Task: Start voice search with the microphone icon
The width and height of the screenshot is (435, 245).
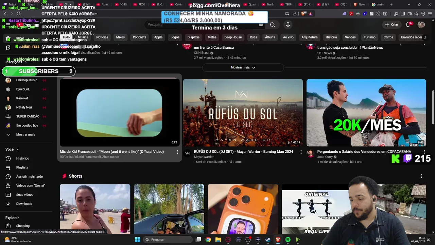Action: coord(288,24)
